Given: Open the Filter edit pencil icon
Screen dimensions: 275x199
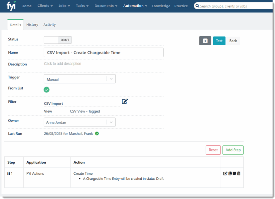Looking at the screenshot, I should tap(125, 101).
